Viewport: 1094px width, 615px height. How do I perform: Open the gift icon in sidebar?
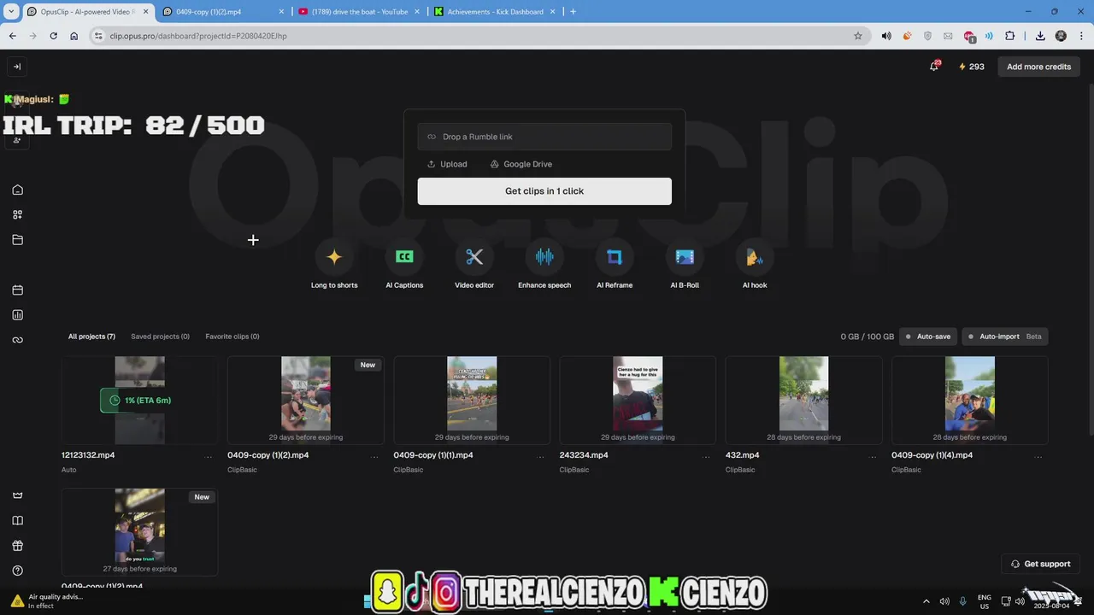tap(17, 546)
